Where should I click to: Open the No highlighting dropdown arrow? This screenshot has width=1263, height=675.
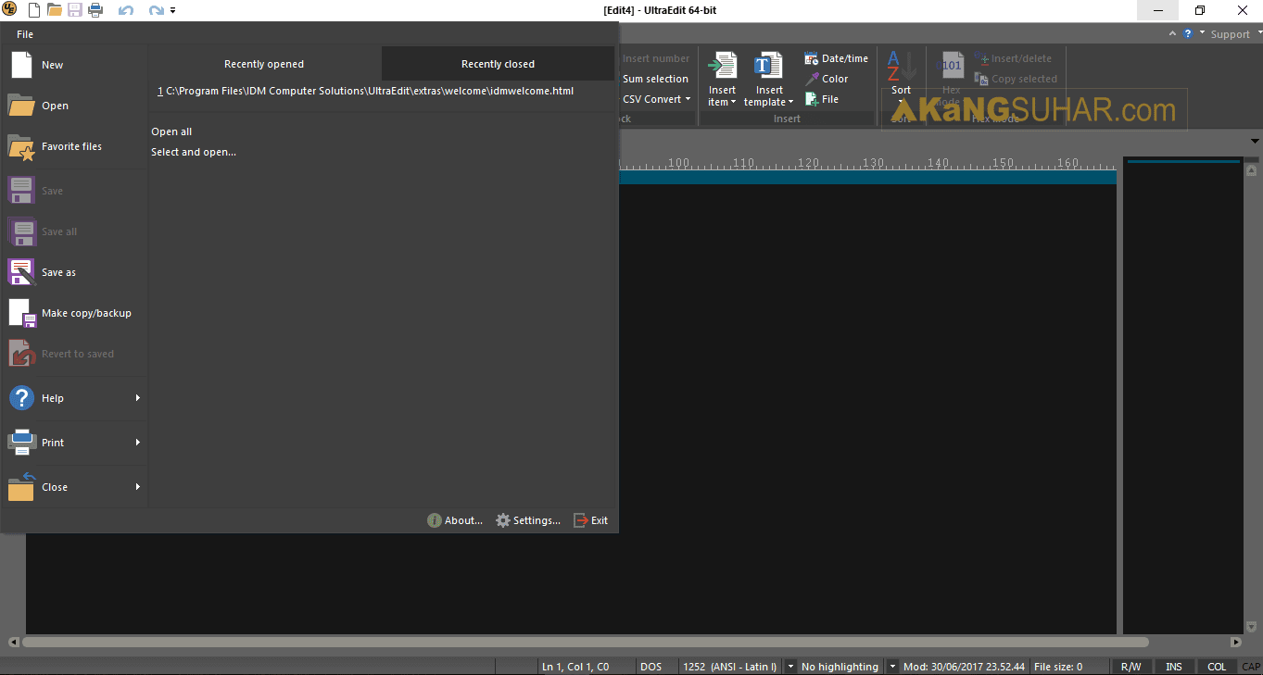click(892, 667)
